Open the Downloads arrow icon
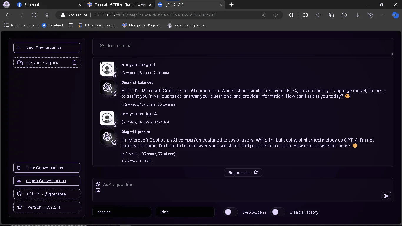 [357, 15]
